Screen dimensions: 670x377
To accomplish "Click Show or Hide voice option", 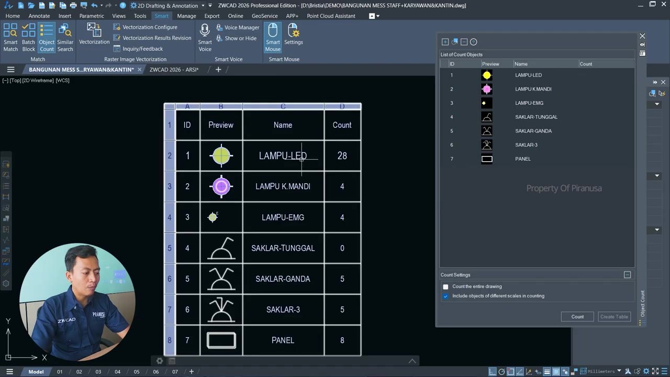I will (236, 38).
